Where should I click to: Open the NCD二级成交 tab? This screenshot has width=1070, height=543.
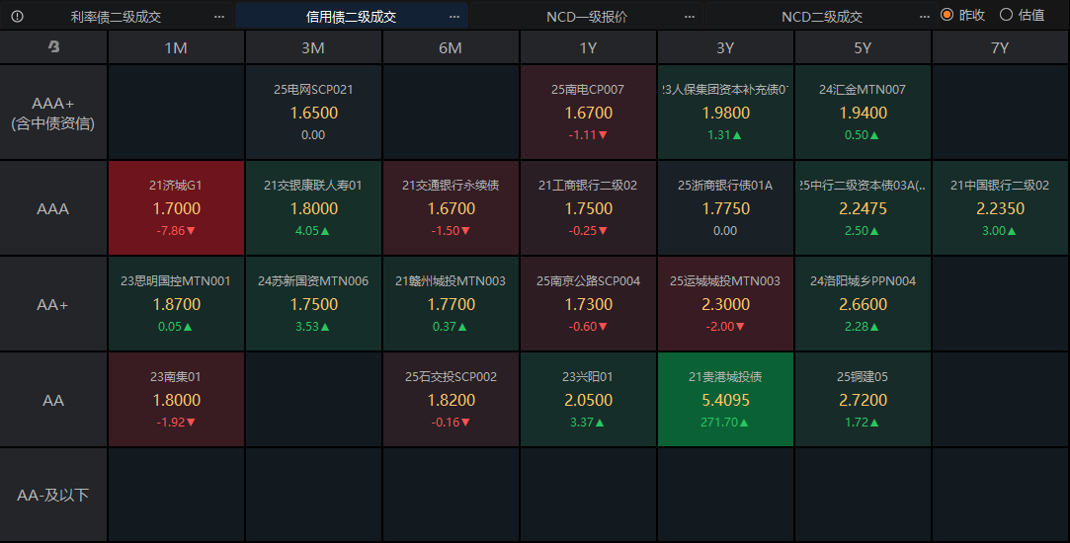click(x=821, y=16)
